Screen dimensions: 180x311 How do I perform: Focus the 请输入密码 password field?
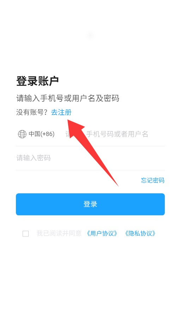90,158
